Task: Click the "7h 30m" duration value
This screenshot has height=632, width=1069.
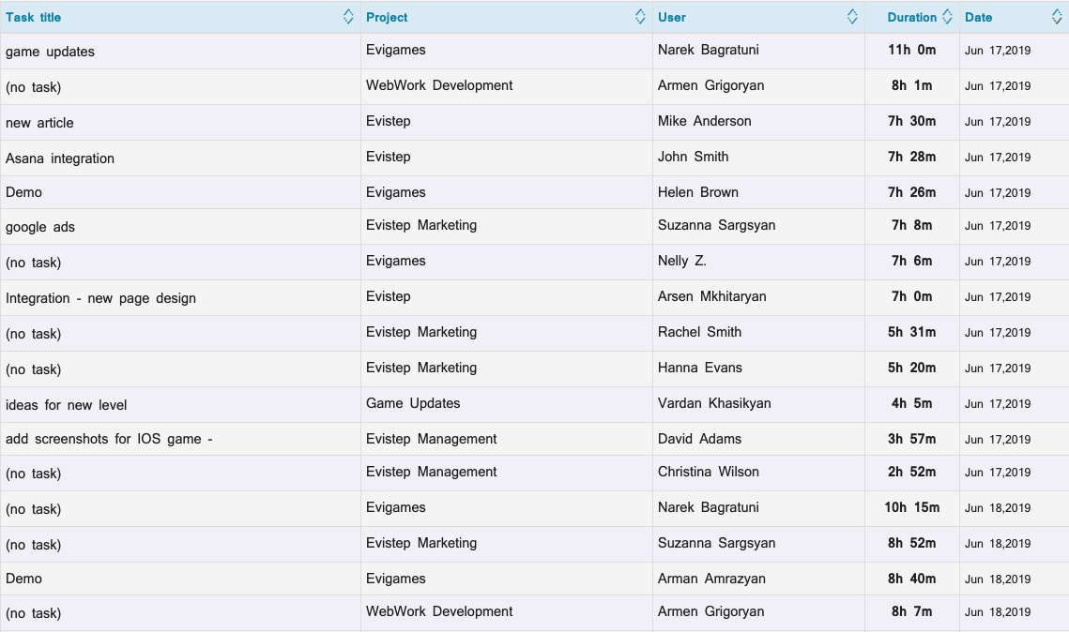Action: click(x=912, y=121)
